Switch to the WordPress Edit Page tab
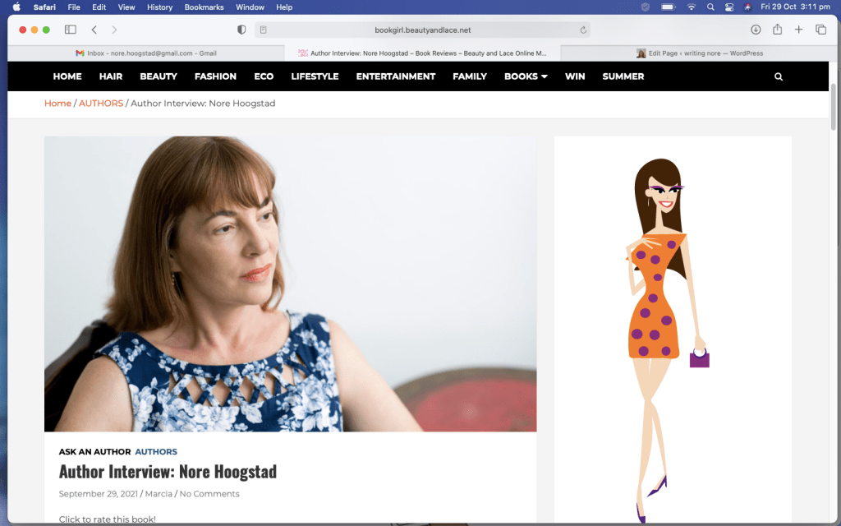This screenshot has height=526, width=841. 701,53
